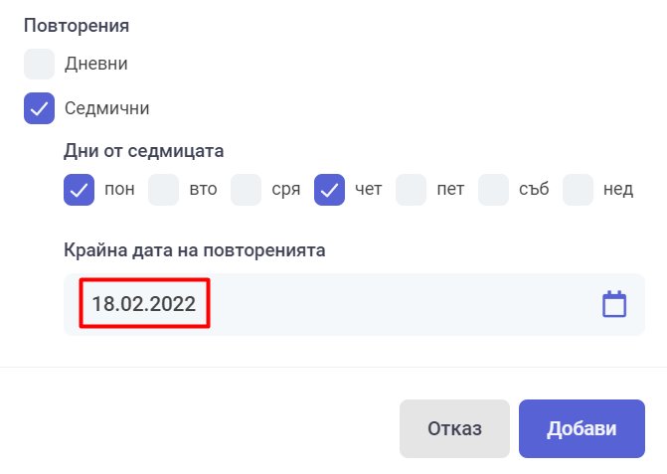Click the нед text label

tap(618, 189)
